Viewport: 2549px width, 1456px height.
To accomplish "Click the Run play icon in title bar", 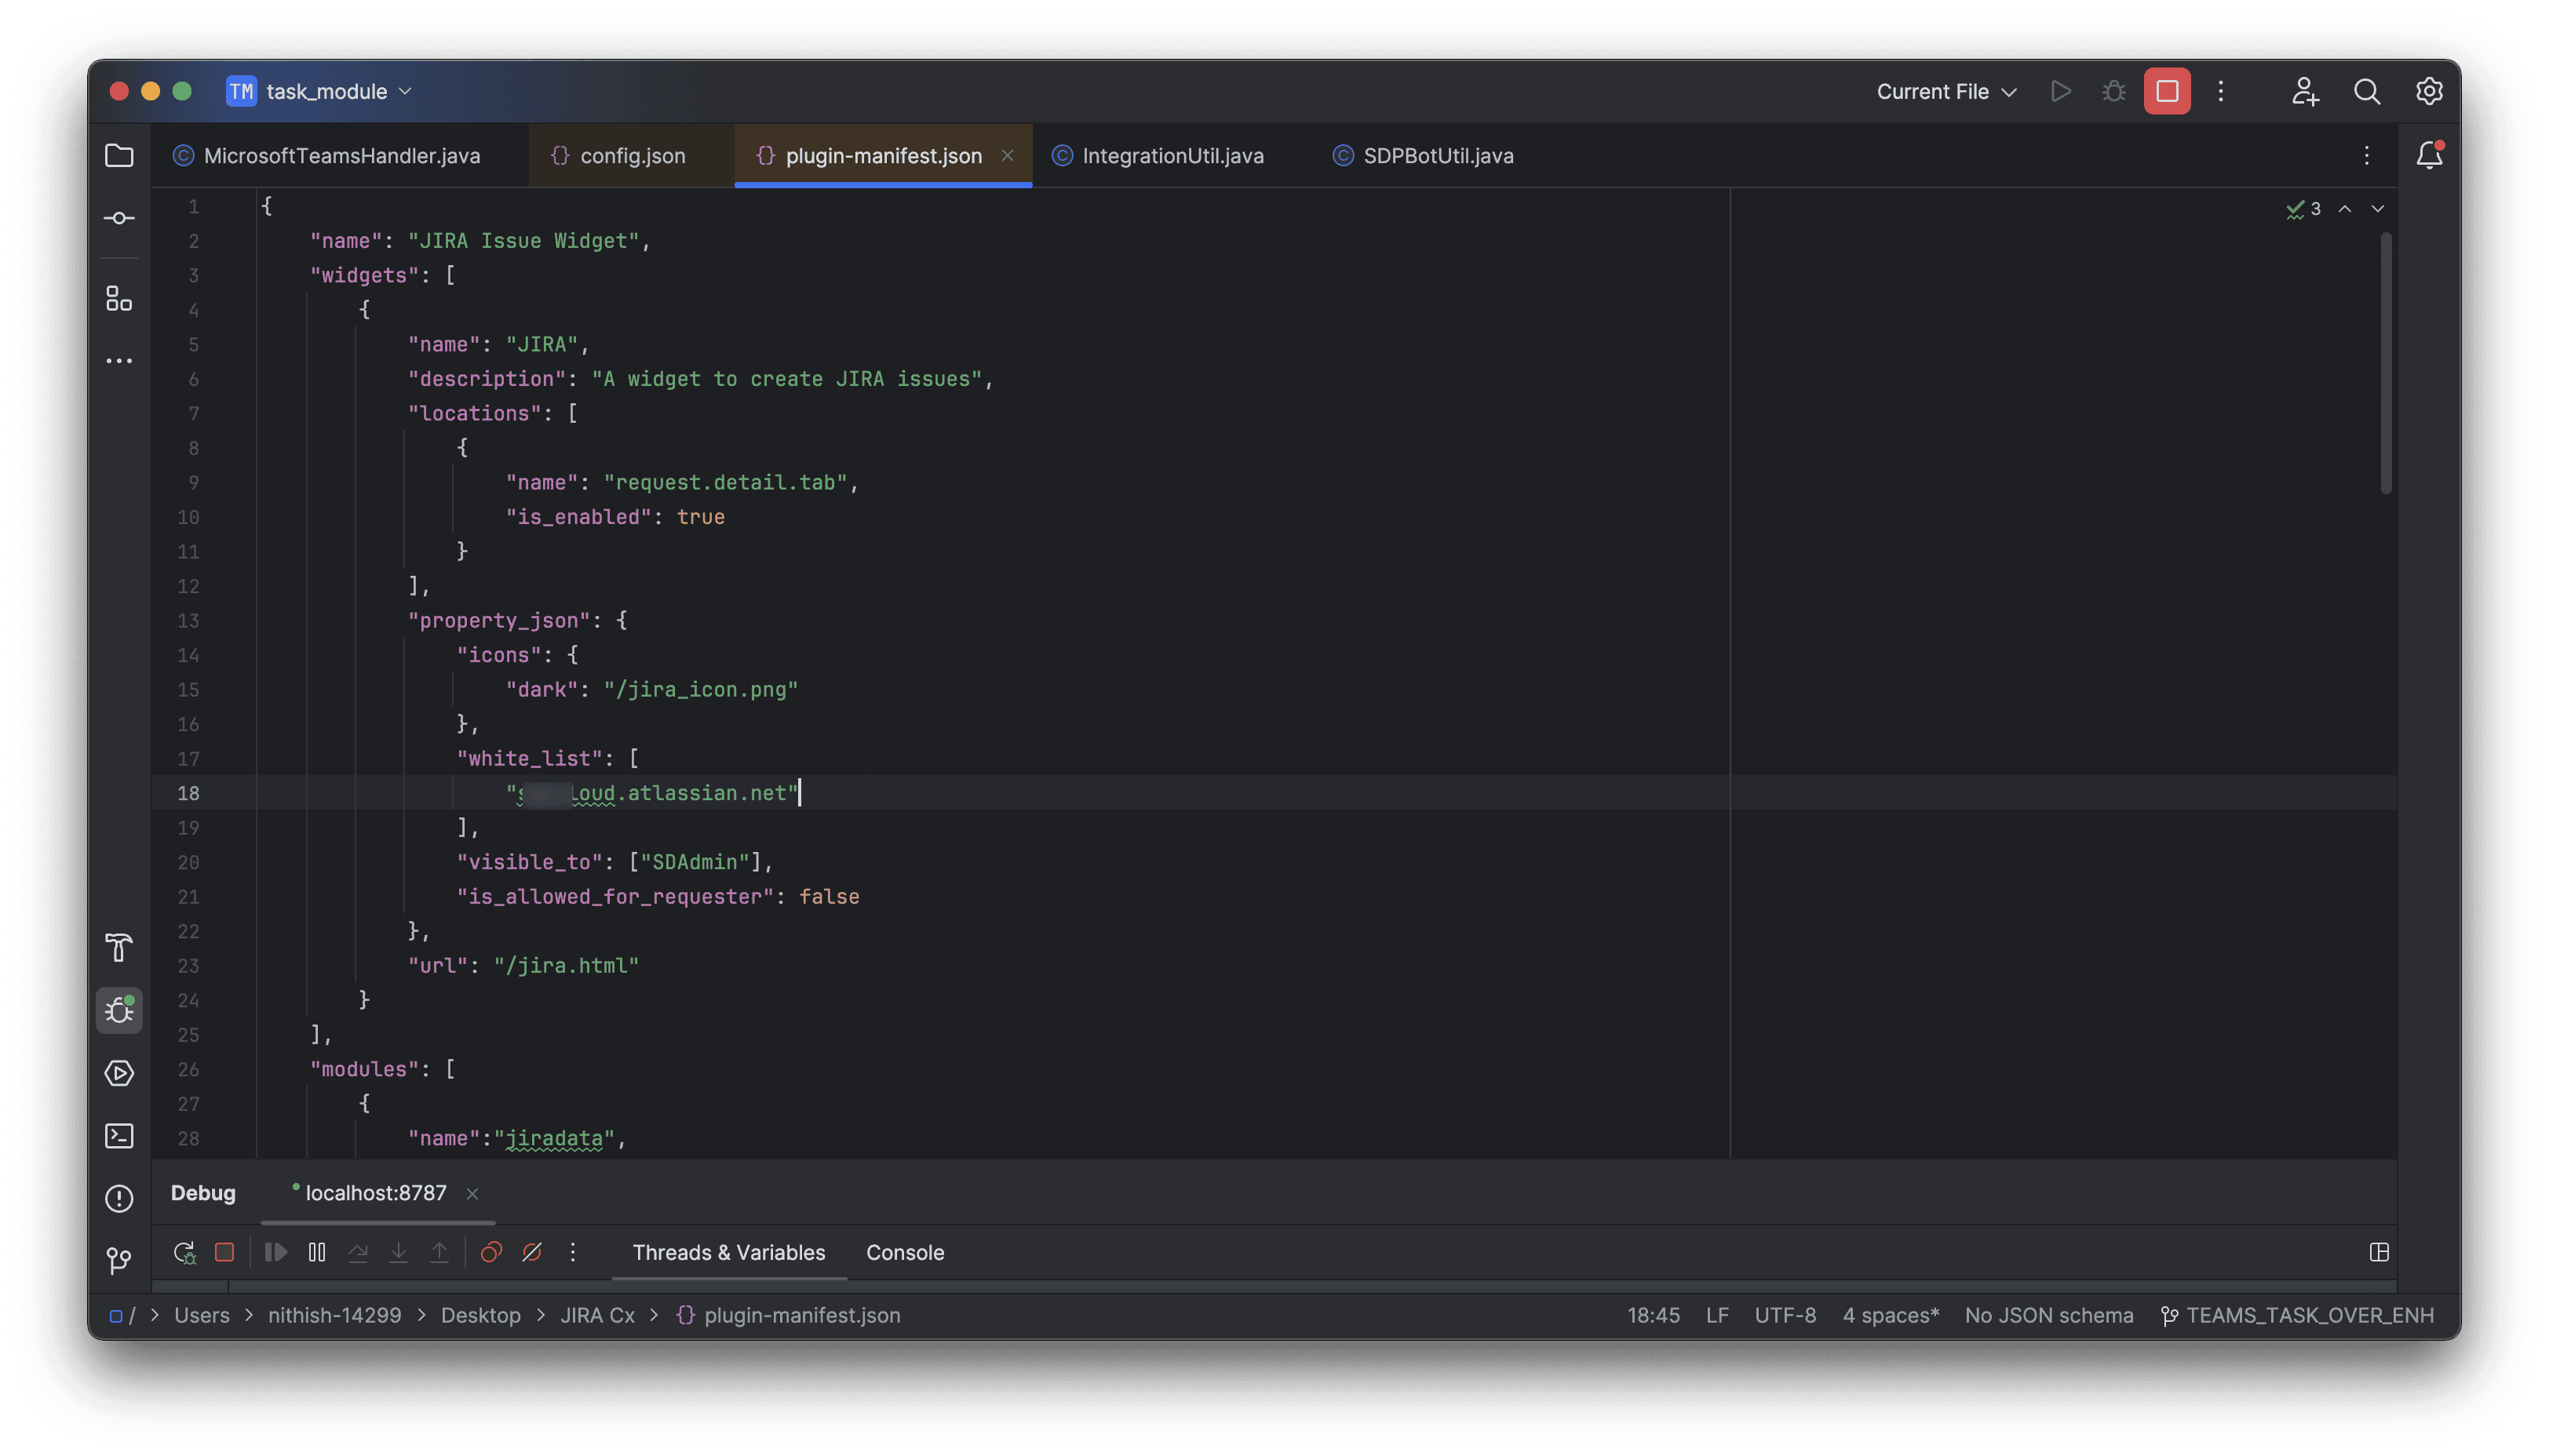I will (x=2060, y=91).
